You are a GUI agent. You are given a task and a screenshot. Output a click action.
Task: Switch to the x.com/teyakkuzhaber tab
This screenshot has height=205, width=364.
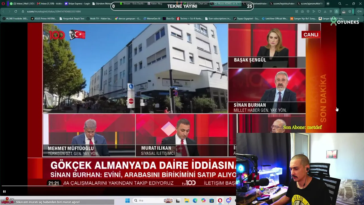click(282, 4)
